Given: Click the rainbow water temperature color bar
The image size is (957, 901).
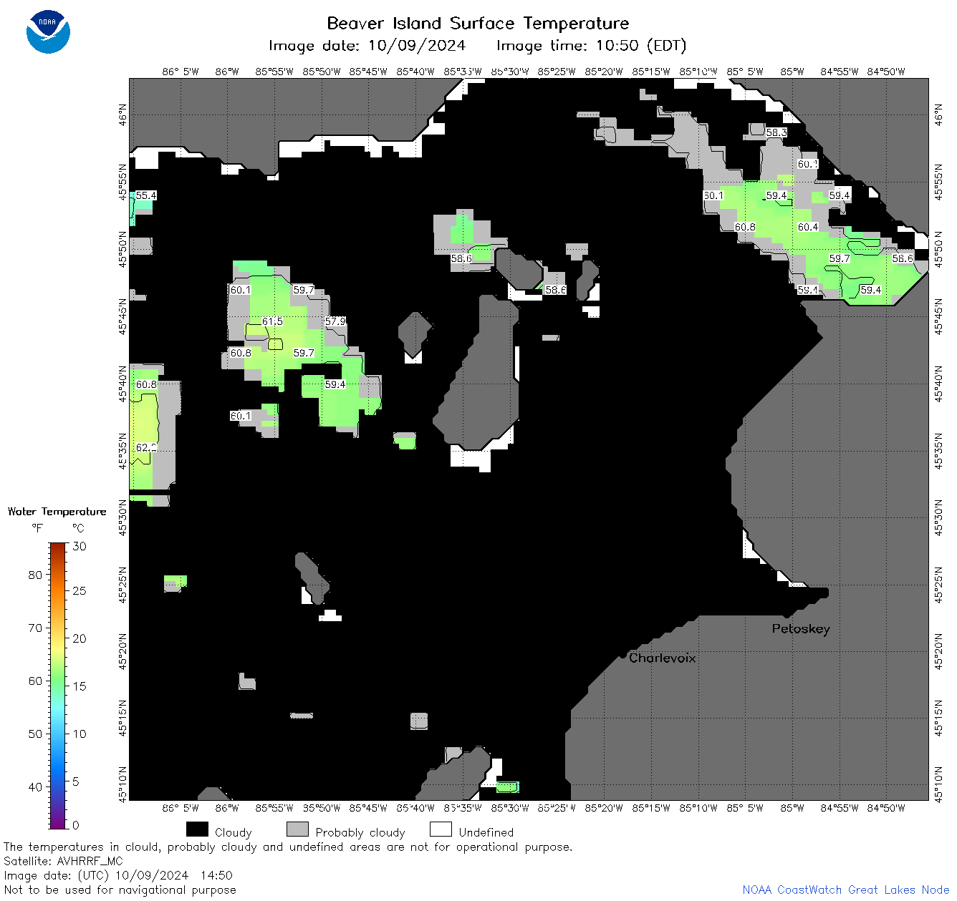Looking at the screenshot, I should point(58,686).
